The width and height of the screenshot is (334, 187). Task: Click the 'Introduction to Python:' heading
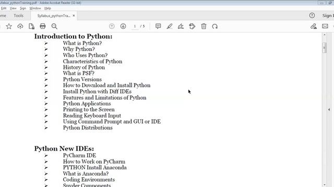(x=73, y=36)
